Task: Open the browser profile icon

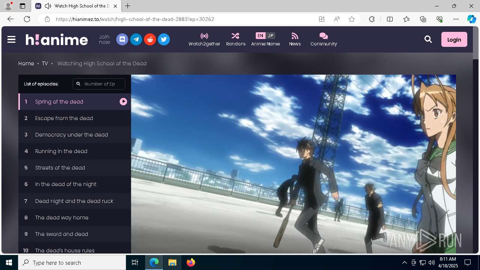Action: [x=8, y=6]
